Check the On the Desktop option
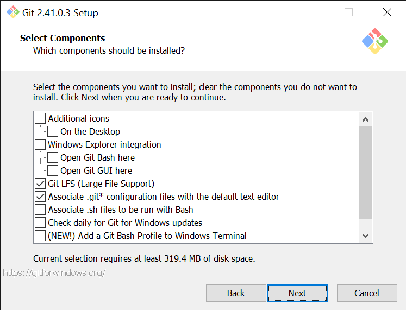The height and width of the screenshot is (310, 406). click(x=53, y=131)
